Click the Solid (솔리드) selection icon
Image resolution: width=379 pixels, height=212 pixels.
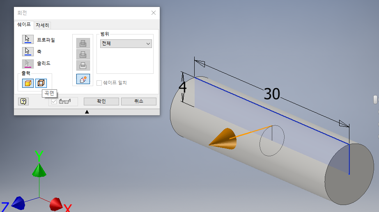tap(28, 64)
